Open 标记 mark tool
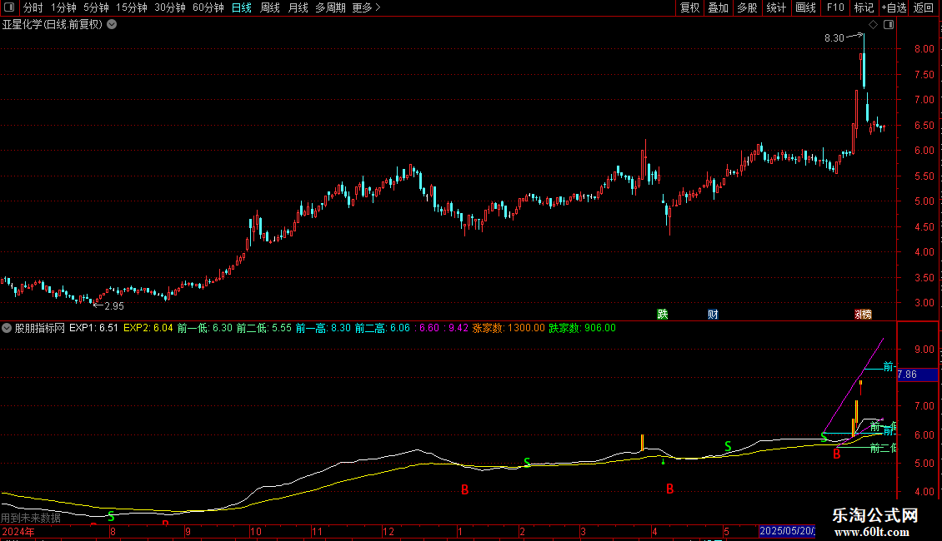The width and height of the screenshot is (942, 541). click(x=864, y=8)
